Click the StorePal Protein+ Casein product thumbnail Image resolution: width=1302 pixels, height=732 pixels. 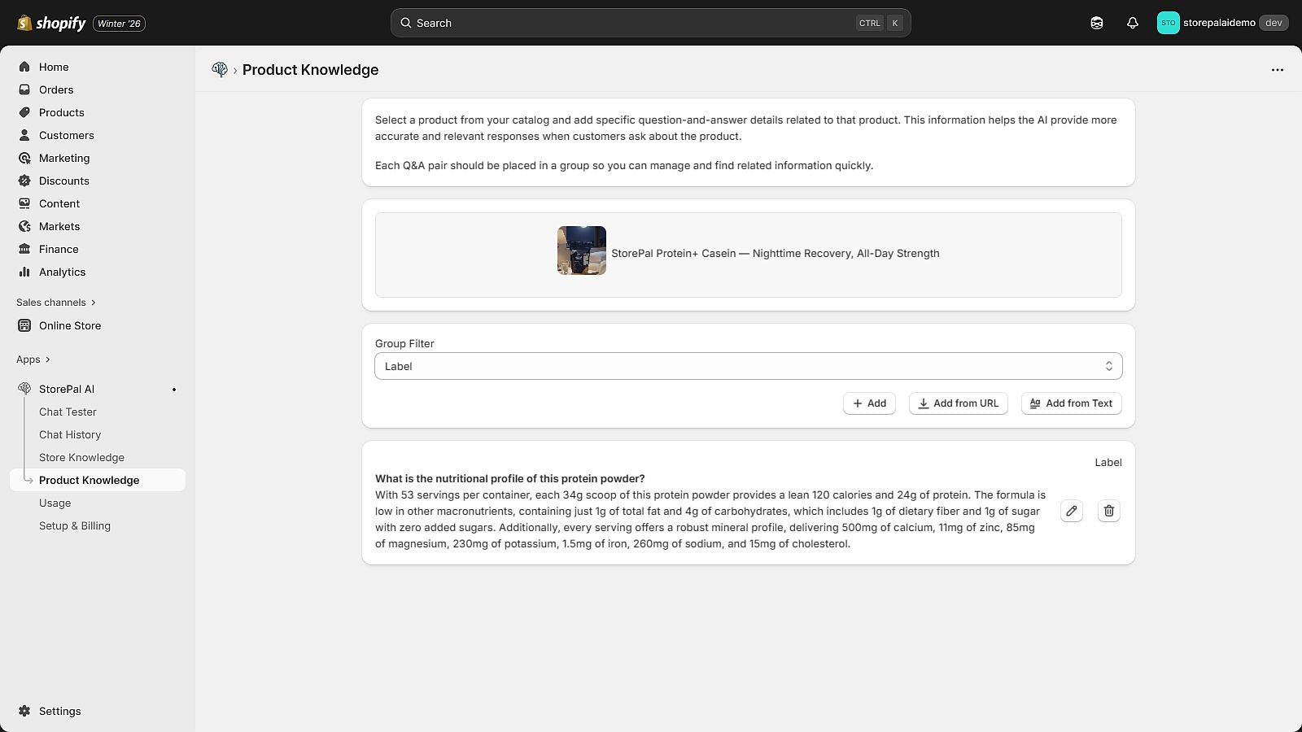click(x=582, y=251)
